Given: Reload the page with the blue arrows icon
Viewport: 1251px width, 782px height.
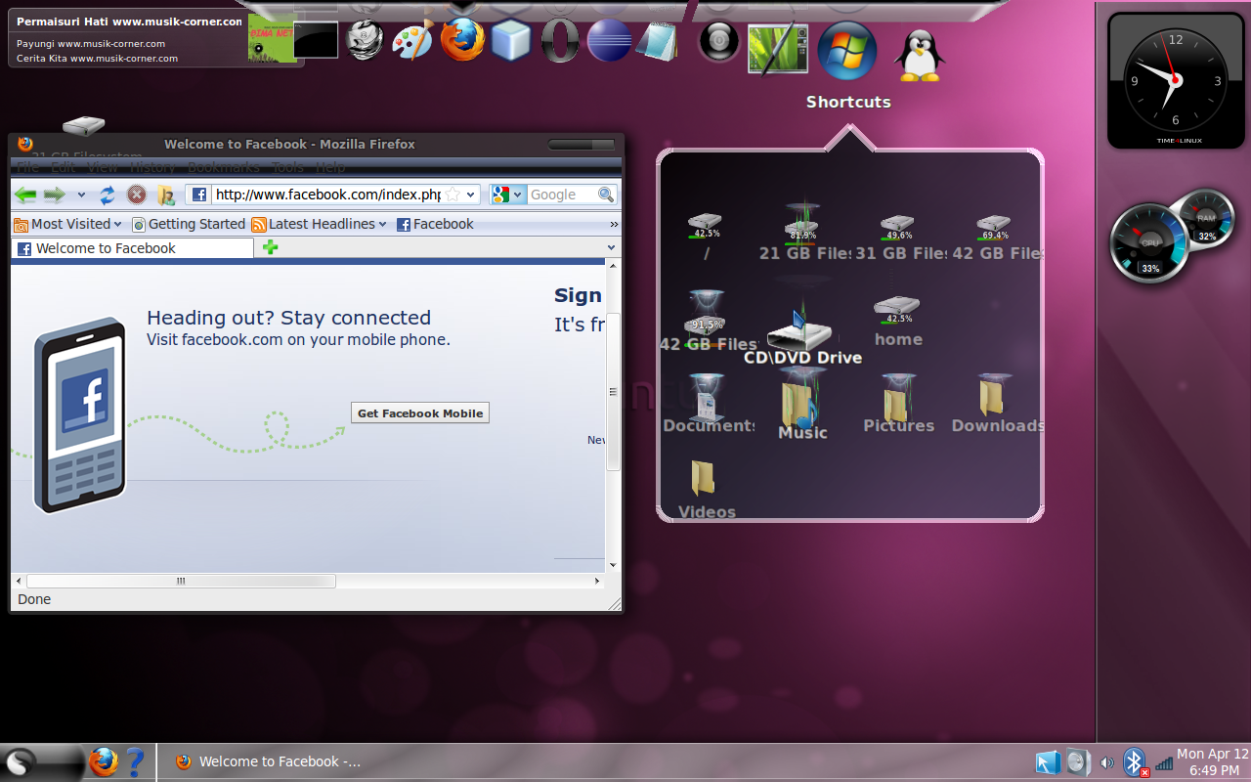Looking at the screenshot, I should click(x=108, y=195).
